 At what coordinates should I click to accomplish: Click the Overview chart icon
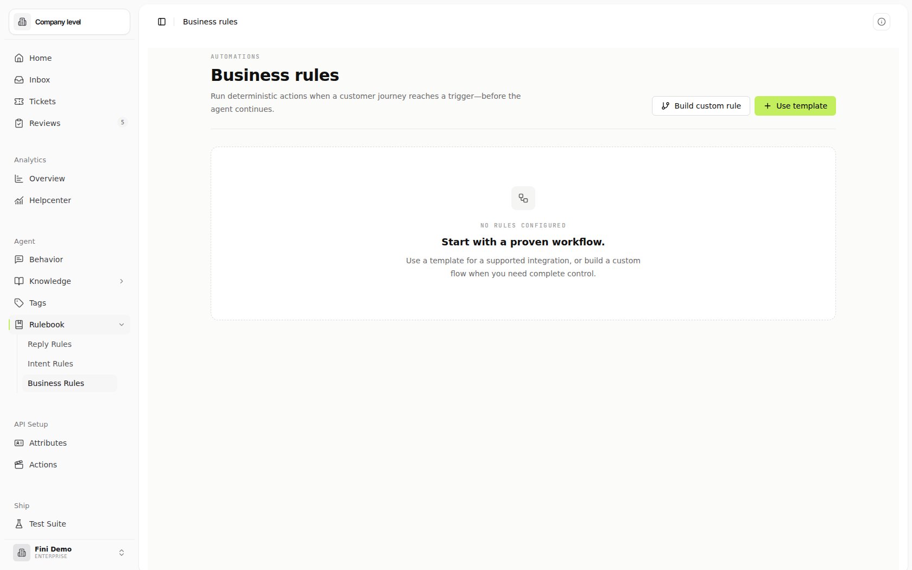click(x=19, y=179)
